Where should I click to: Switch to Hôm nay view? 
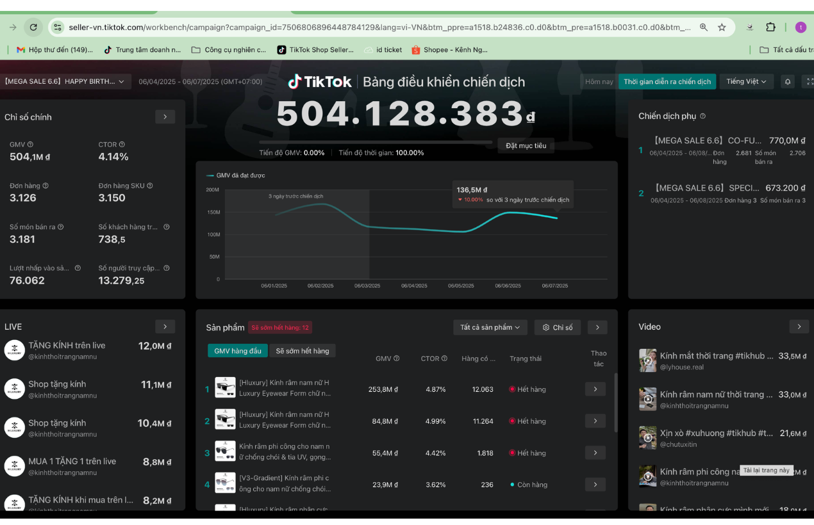(x=599, y=82)
